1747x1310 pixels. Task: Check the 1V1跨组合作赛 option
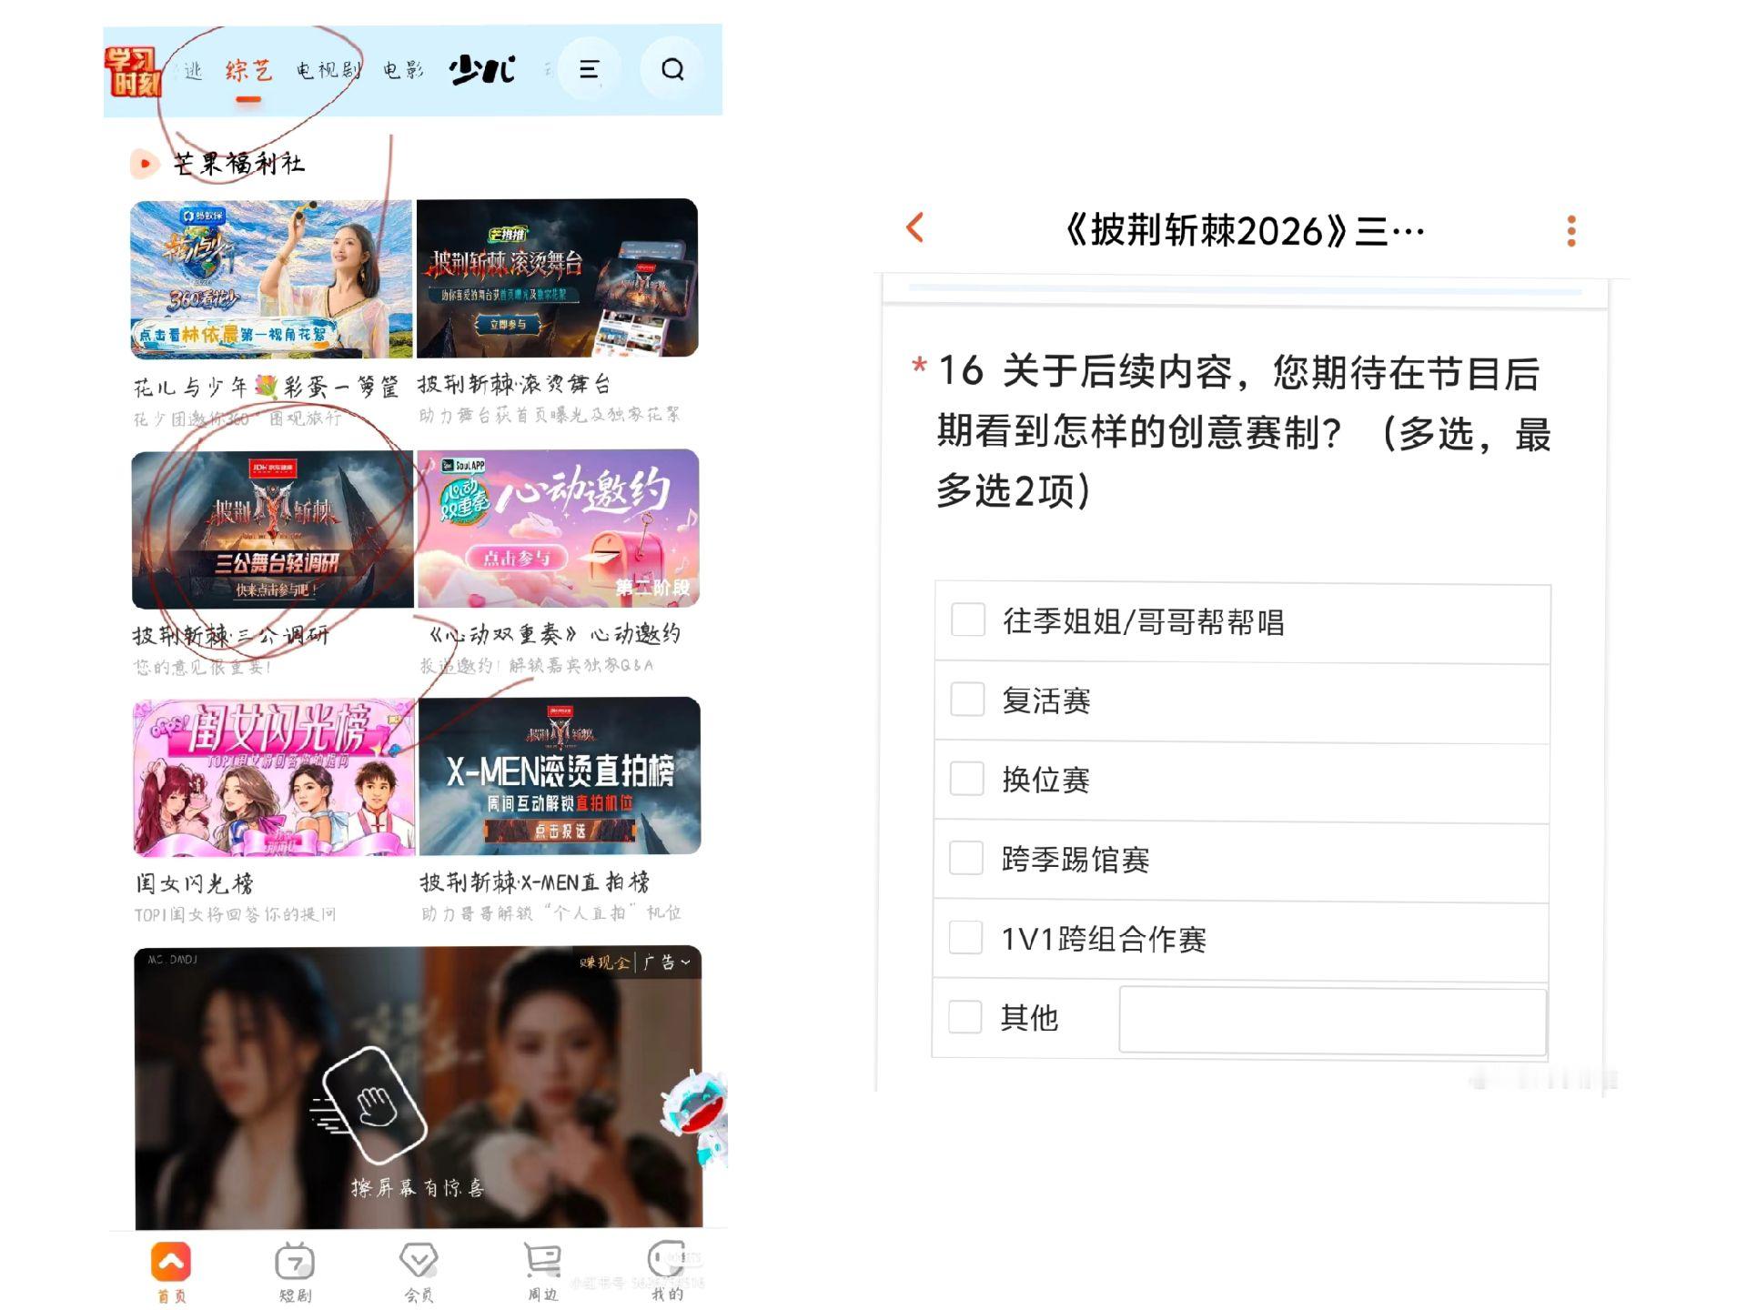[x=965, y=937]
